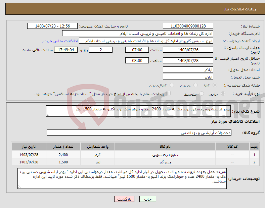Click the نوع فرآیند خرید label

click(x=246, y=94)
